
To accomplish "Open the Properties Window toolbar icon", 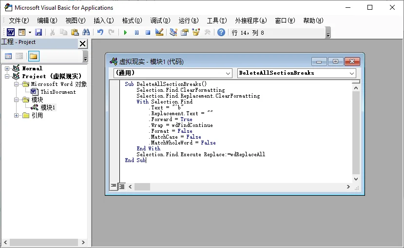I will [x=185, y=33].
